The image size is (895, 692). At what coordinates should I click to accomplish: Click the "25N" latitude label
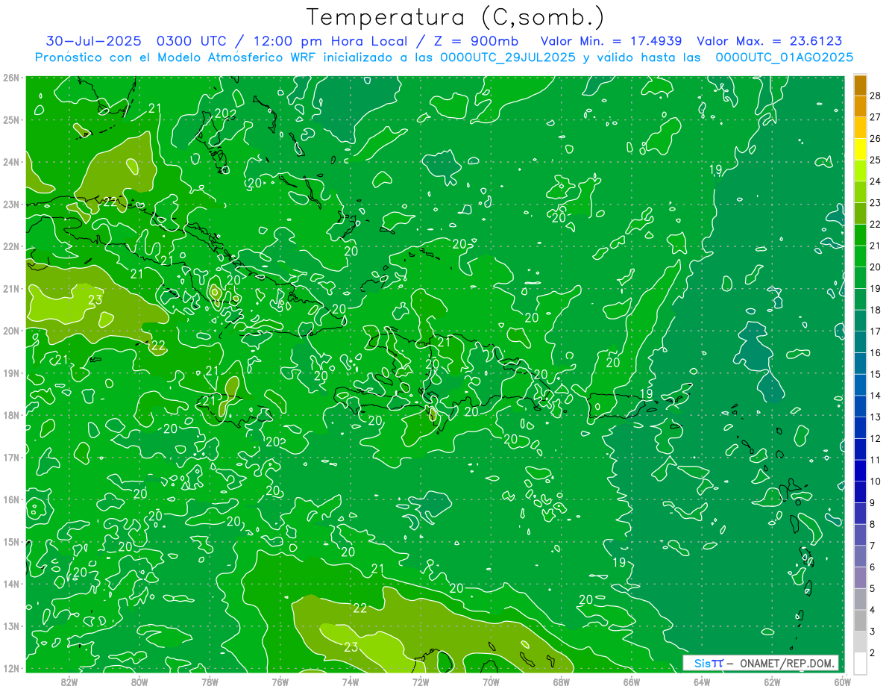[11, 119]
